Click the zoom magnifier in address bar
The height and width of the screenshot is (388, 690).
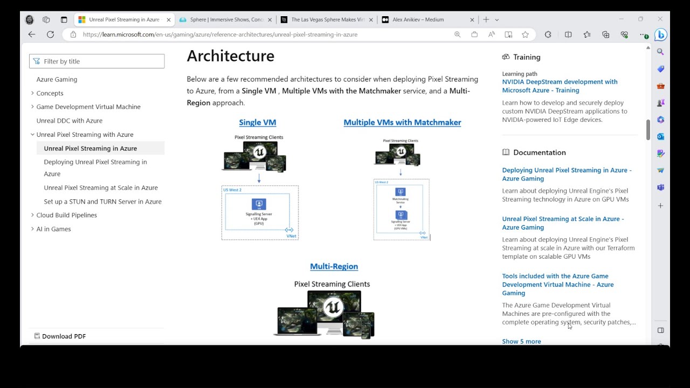(457, 34)
